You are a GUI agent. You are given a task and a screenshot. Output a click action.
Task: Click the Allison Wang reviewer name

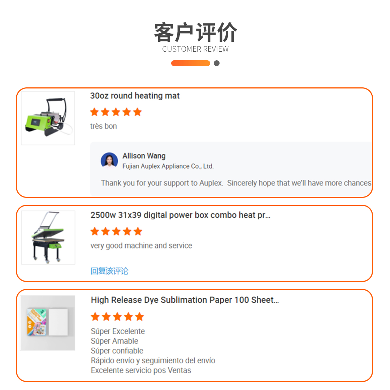[144, 156]
